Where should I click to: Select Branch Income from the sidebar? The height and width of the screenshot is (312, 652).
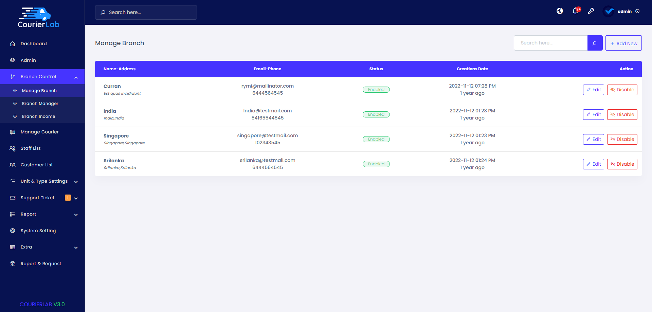click(38, 116)
